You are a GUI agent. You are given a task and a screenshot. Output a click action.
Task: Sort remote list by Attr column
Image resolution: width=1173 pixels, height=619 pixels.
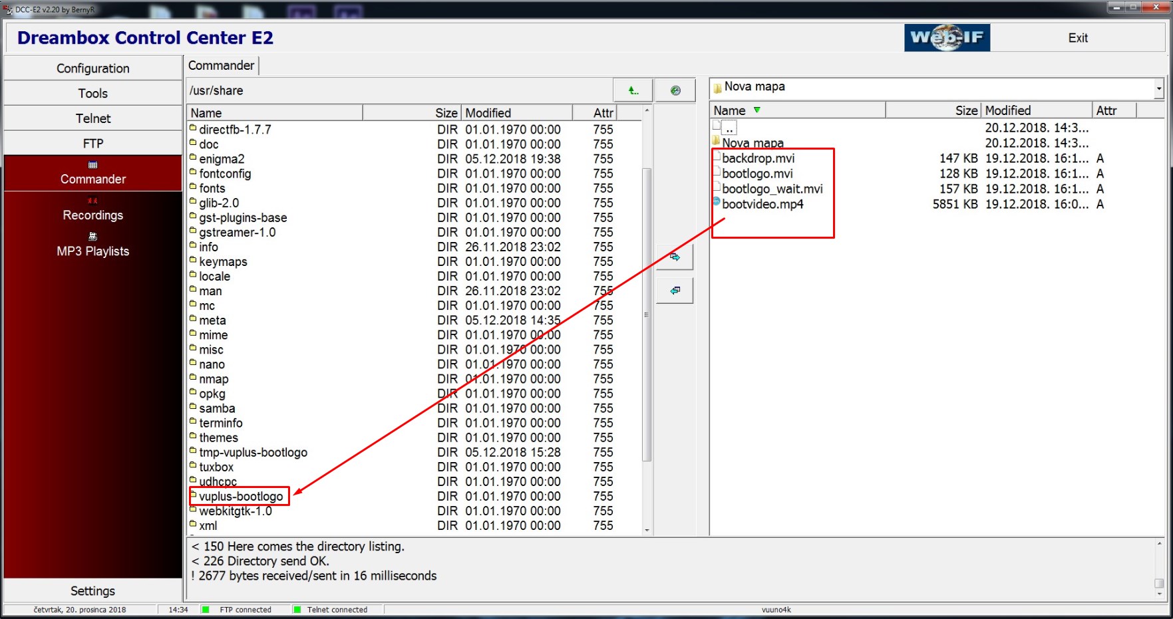[x=595, y=113]
